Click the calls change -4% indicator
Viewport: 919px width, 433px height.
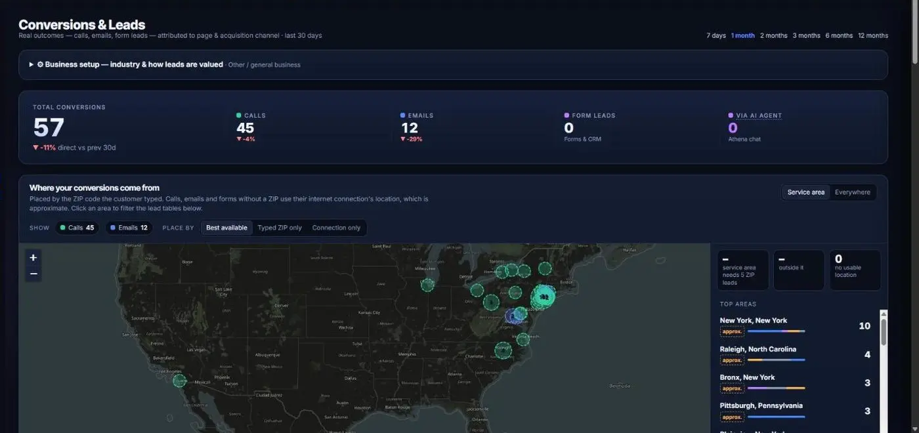pos(246,139)
